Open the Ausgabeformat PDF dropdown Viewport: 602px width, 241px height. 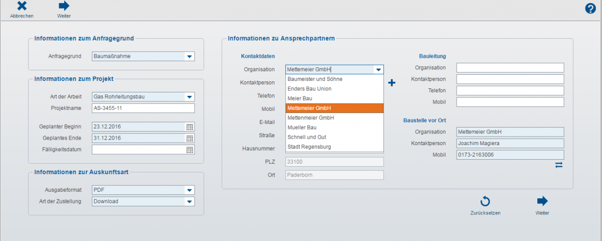pos(189,190)
